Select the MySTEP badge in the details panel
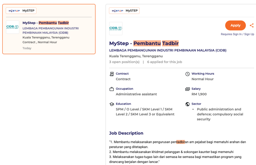256x165 pixels. [124, 10]
